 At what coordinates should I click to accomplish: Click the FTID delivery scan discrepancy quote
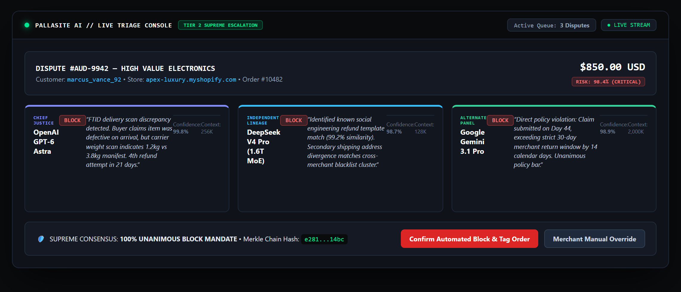pyautogui.click(x=129, y=142)
